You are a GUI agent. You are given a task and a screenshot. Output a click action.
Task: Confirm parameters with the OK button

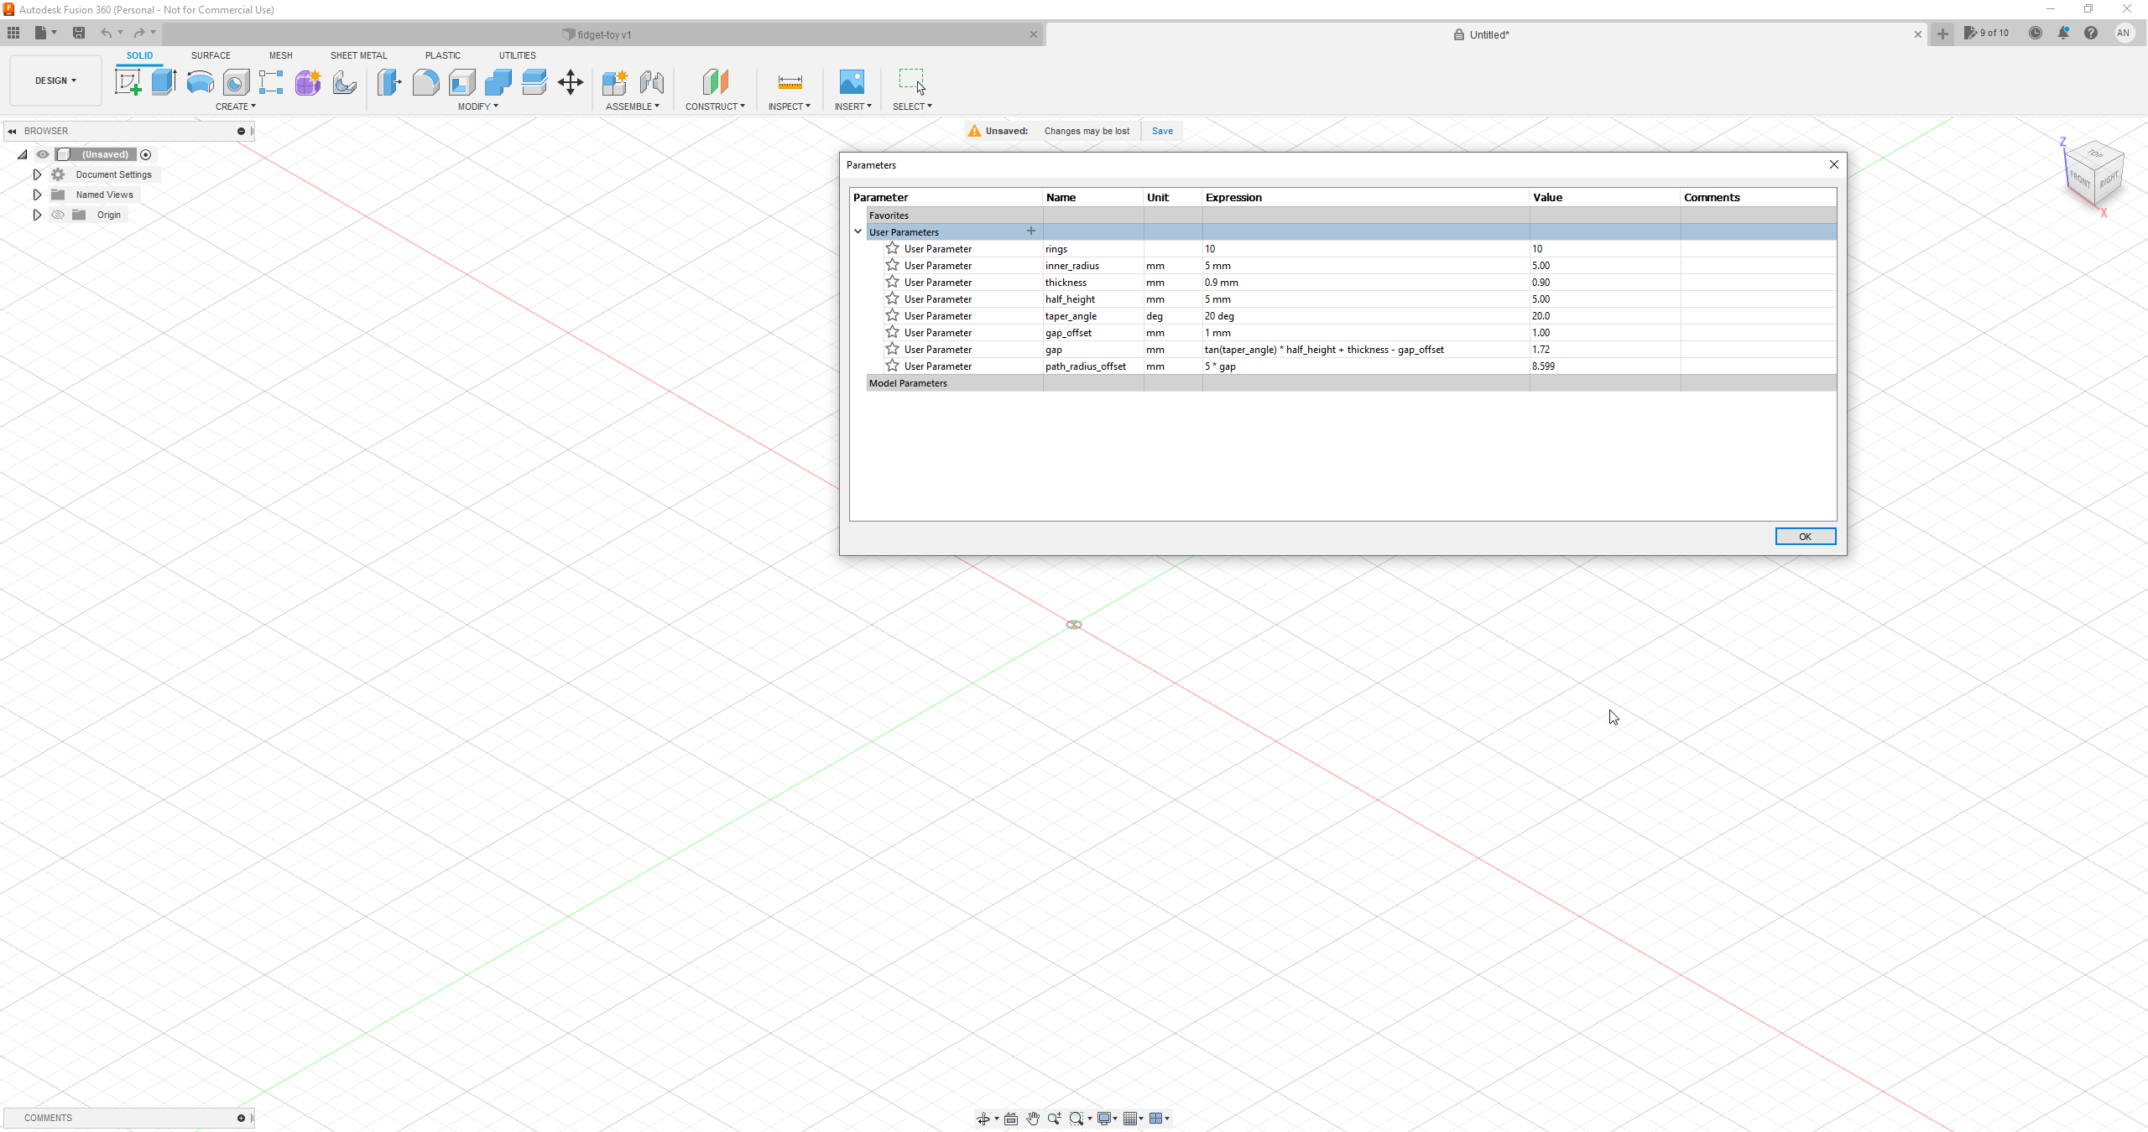1804,536
